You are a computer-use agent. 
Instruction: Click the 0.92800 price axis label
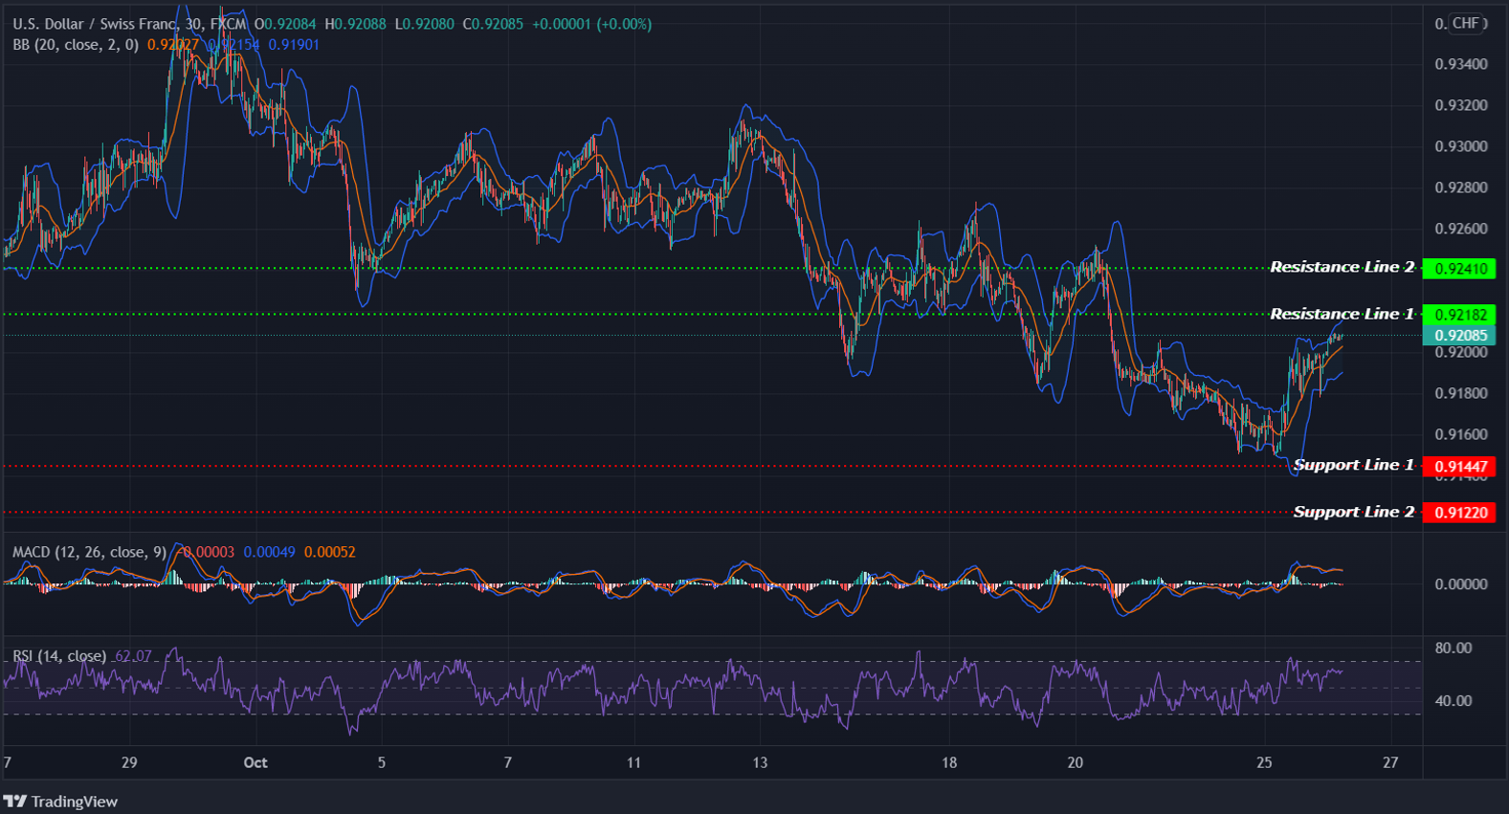click(x=1461, y=187)
